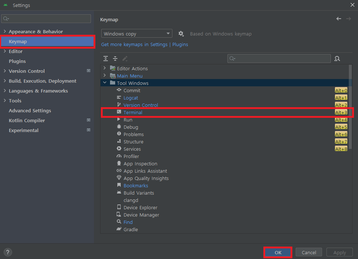Click the Problems warning icon
Image resolution: width=358 pixels, height=259 pixels.
(x=119, y=134)
